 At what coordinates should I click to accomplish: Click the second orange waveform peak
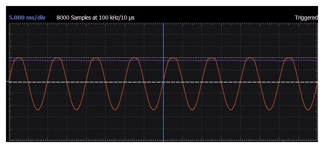point(57,59)
